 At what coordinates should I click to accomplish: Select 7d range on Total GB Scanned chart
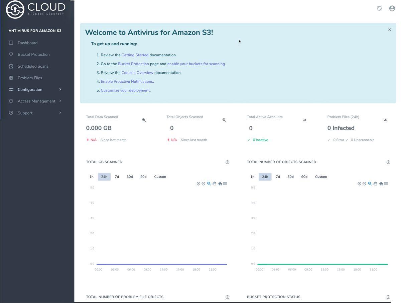117,177
